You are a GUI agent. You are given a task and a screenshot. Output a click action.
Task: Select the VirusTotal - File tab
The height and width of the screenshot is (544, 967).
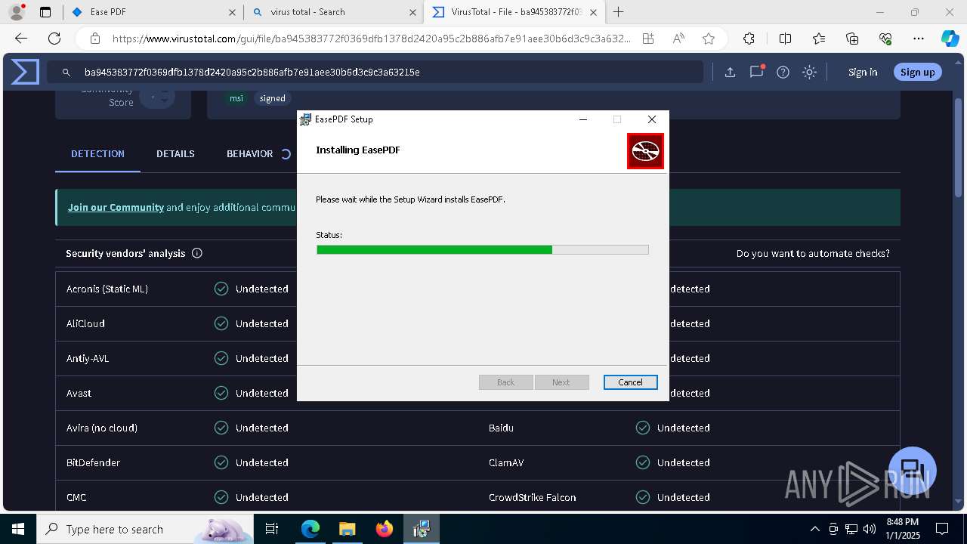tap(514, 12)
